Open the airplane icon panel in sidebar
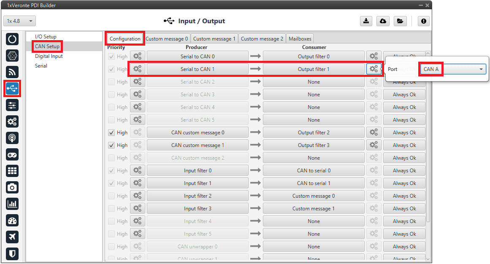 12,237
